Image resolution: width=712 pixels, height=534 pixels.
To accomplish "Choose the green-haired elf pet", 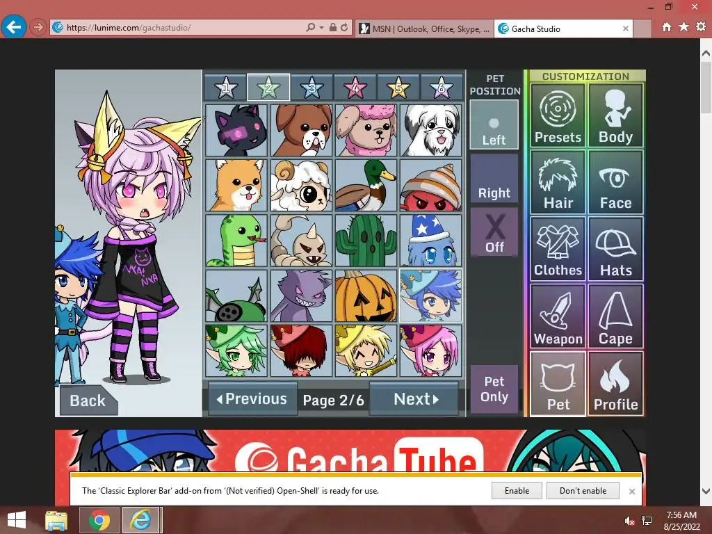I will pyautogui.click(x=236, y=351).
